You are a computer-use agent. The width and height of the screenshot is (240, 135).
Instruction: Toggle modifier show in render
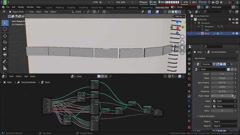(225, 64)
